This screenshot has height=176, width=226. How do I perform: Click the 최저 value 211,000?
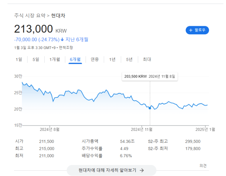[47, 156]
